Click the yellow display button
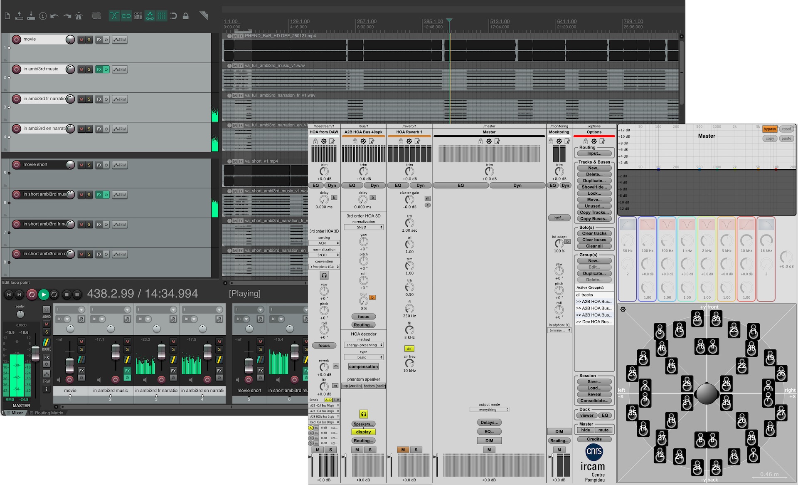This screenshot has width=798, height=485. coord(363,432)
